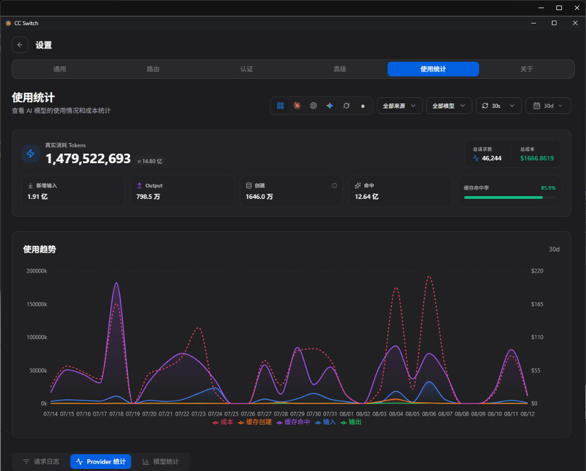Select the all-apps grid filter icon

[280, 106]
